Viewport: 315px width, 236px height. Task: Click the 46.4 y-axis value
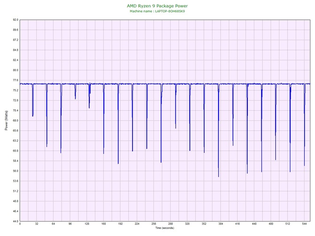16,211
